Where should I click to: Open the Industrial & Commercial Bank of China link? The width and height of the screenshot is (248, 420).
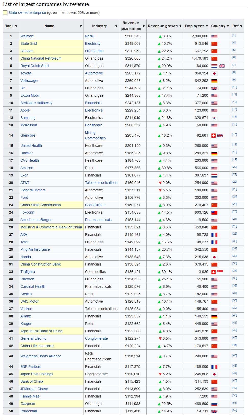click(x=51, y=227)
